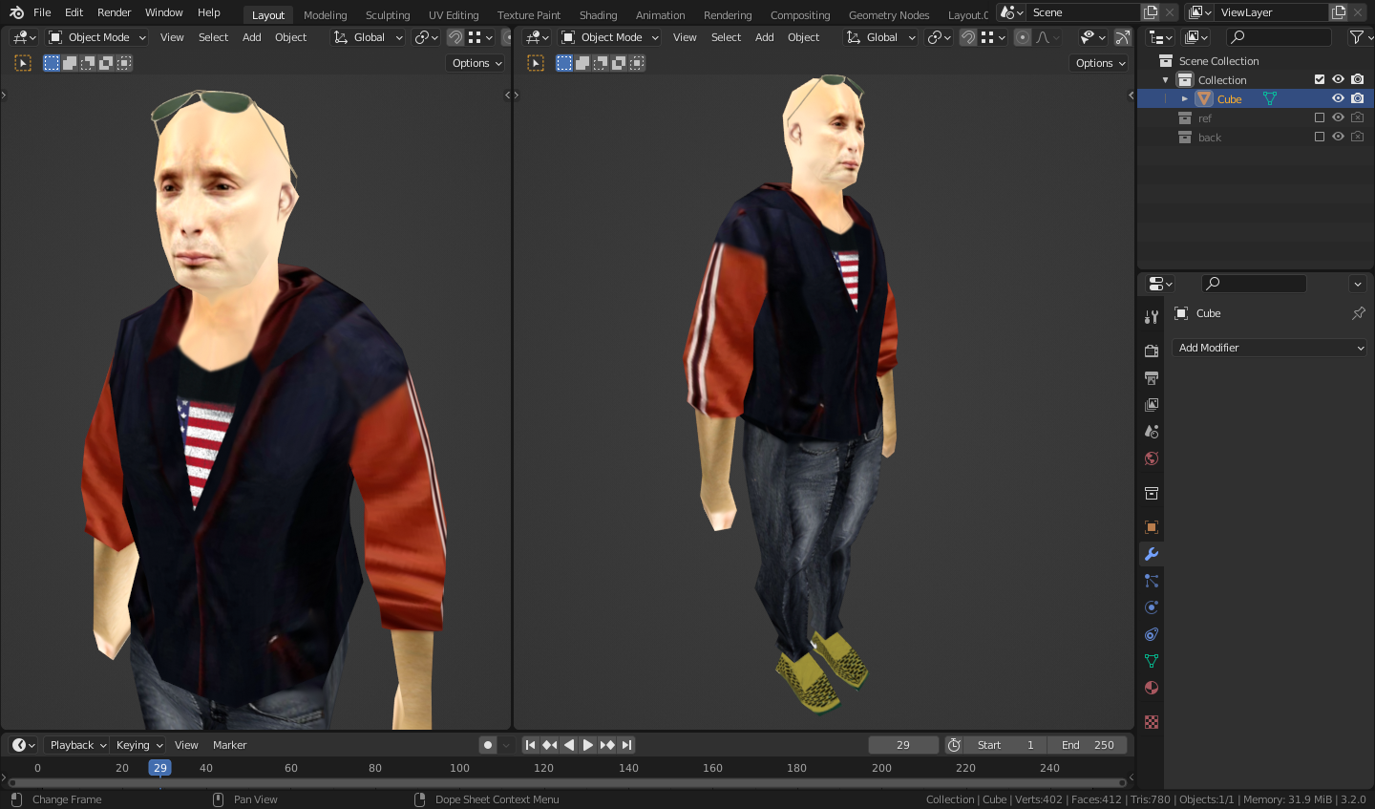The height and width of the screenshot is (809, 1375).
Task: Click the End frame field showing 250
Action: tap(1088, 745)
